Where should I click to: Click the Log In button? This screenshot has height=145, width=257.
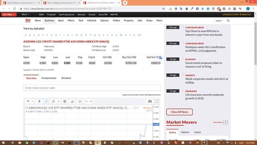[218, 21]
